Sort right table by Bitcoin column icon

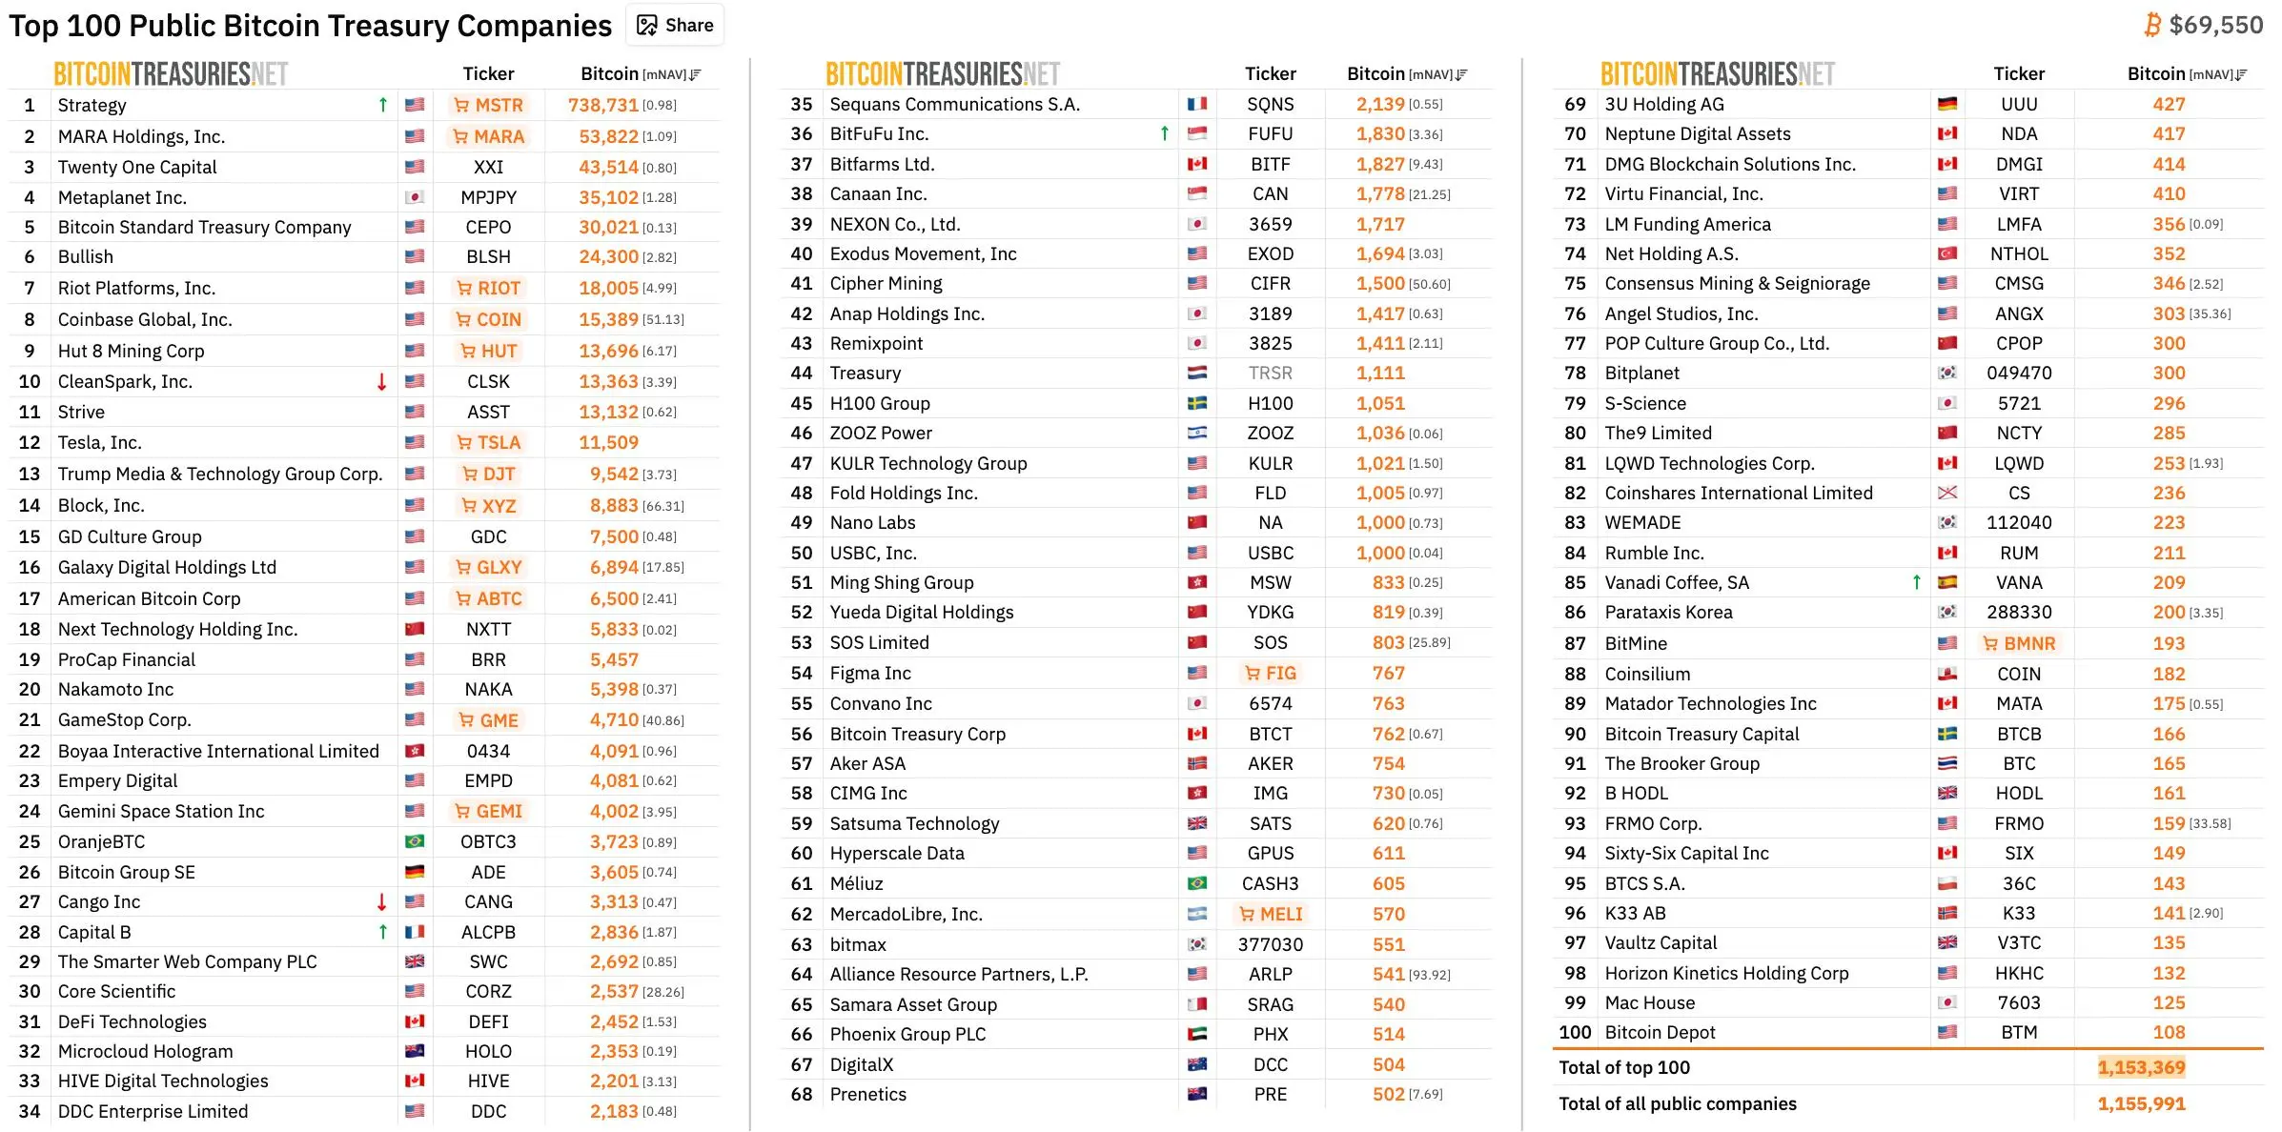coord(2241,74)
